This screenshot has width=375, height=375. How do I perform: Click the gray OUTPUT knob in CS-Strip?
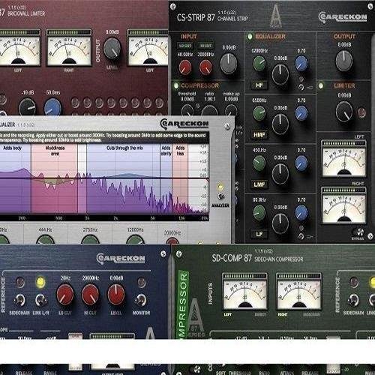pyautogui.click(x=344, y=61)
